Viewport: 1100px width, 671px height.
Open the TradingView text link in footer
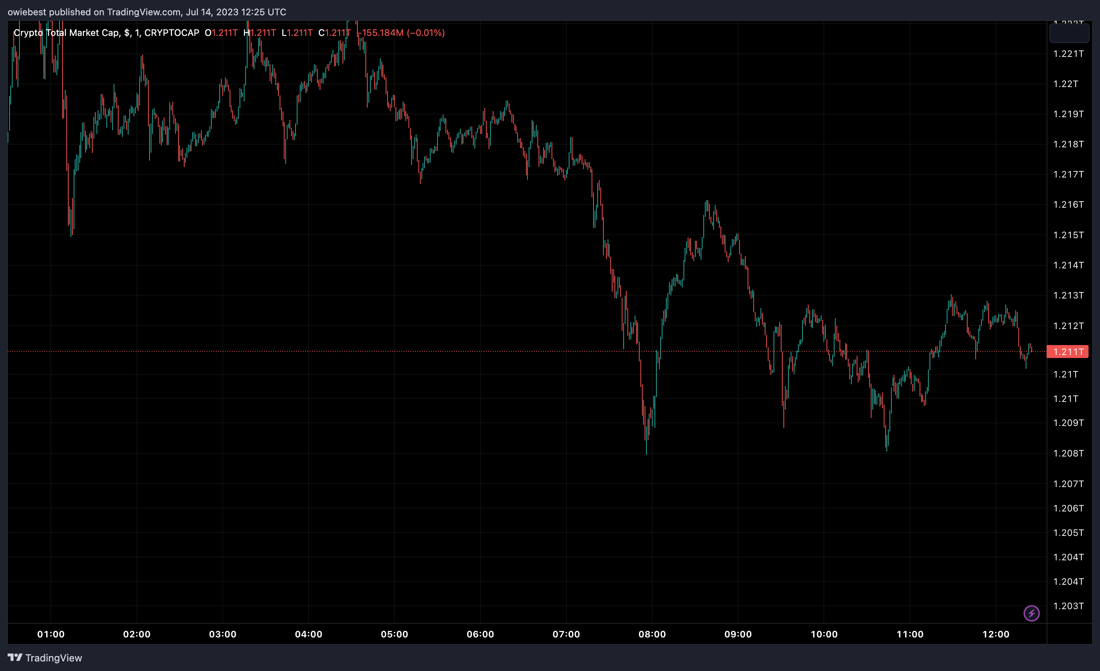pos(53,658)
